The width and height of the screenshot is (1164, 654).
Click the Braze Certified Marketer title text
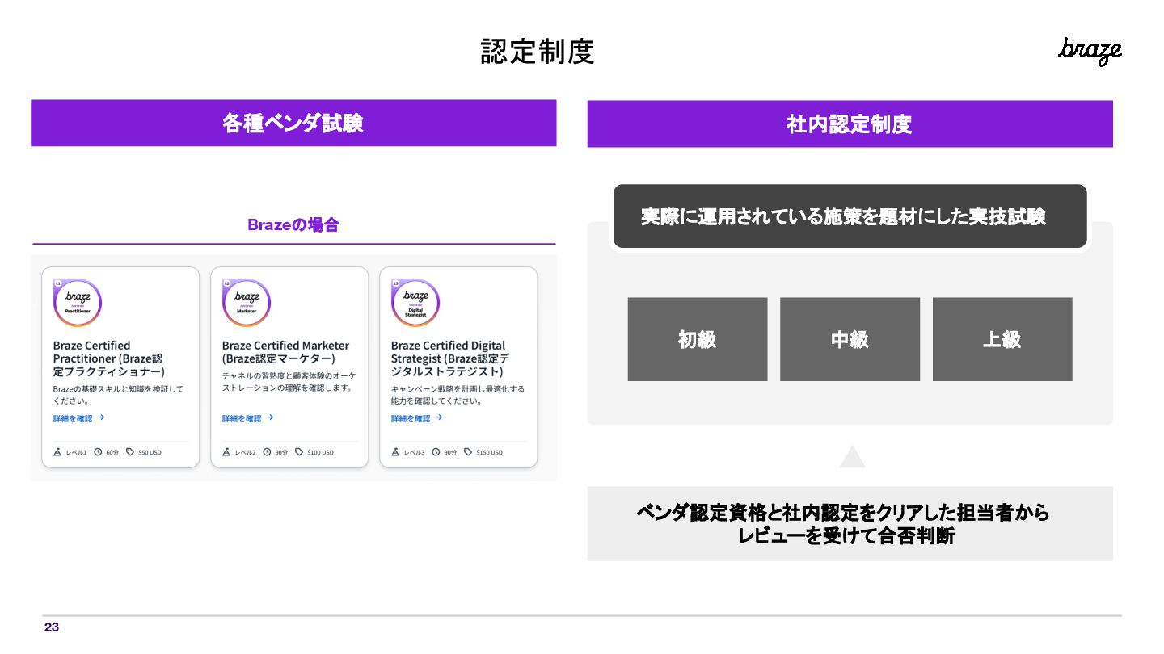tap(285, 351)
